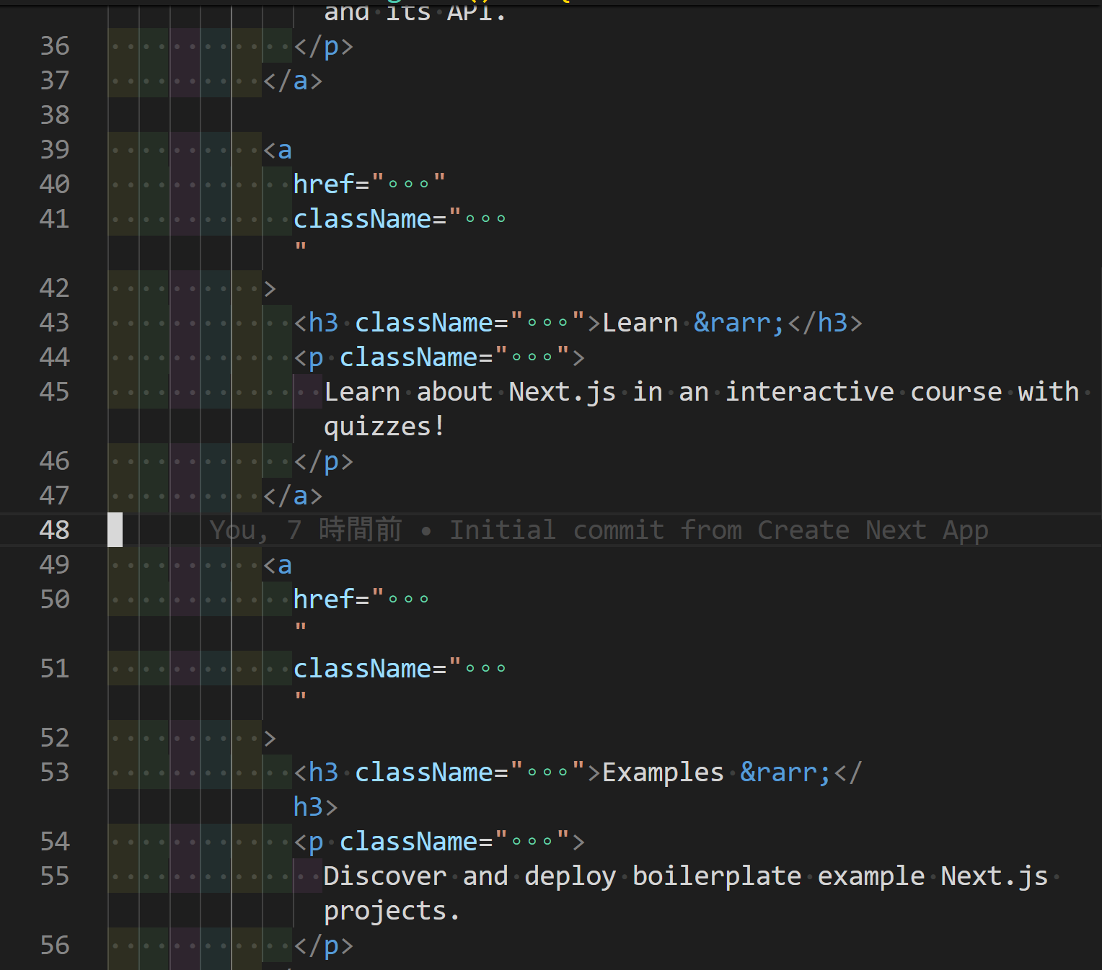Click the opening <a tag on line 49

pyautogui.click(x=278, y=565)
